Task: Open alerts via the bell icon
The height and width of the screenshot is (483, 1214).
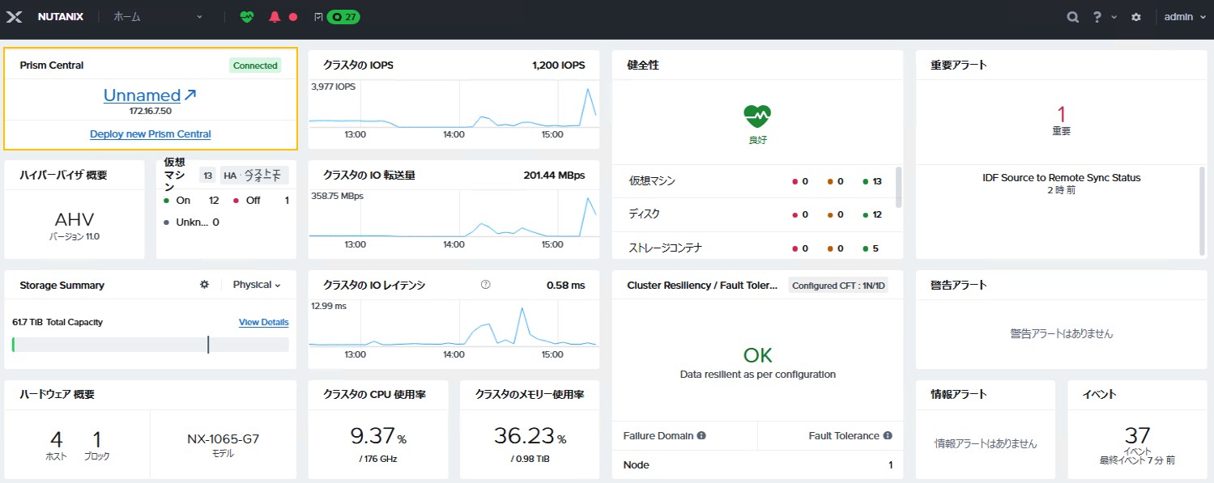Action: click(x=275, y=16)
